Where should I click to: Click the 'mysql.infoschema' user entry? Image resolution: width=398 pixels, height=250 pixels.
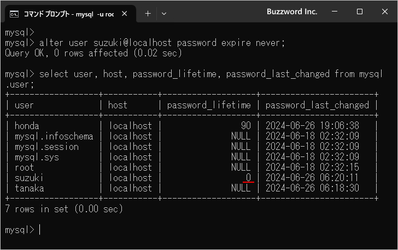pyautogui.click(x=54, y=136)
